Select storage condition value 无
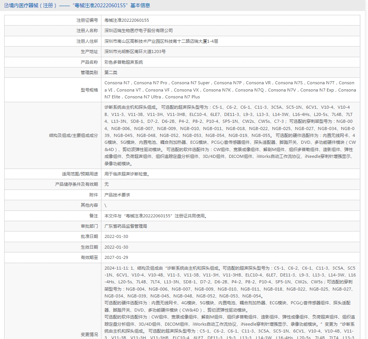 point(106,185)
